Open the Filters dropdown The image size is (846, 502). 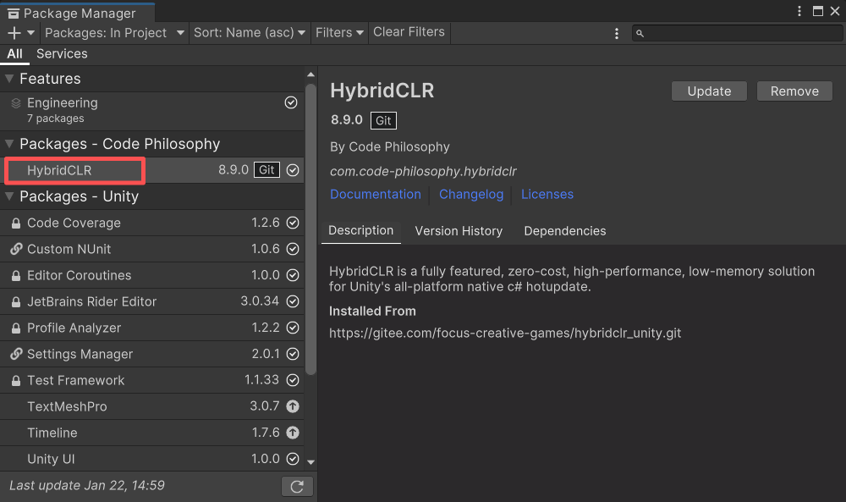tap(339, 33)
